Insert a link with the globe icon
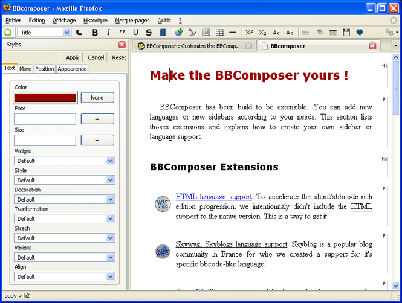The width and height of the screenshot is (402, 303). [x=179, y=32]
